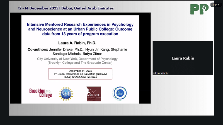Click the NSF globe seal logo
This screenshot has width=223, height=125.
coord(66,94)
